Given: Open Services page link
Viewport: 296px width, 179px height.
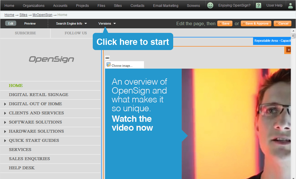Looking at the screenshot, I should [x=20, y=150].
